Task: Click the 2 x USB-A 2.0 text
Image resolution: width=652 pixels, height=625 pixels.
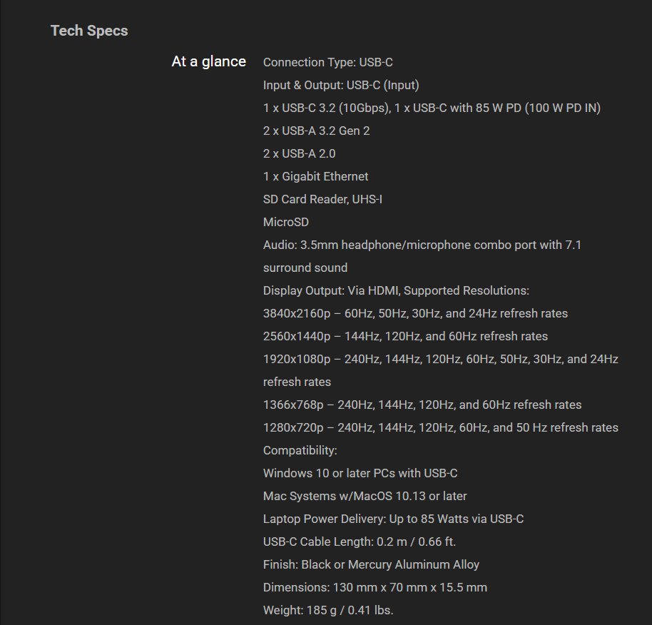Action: pos(299,154)
